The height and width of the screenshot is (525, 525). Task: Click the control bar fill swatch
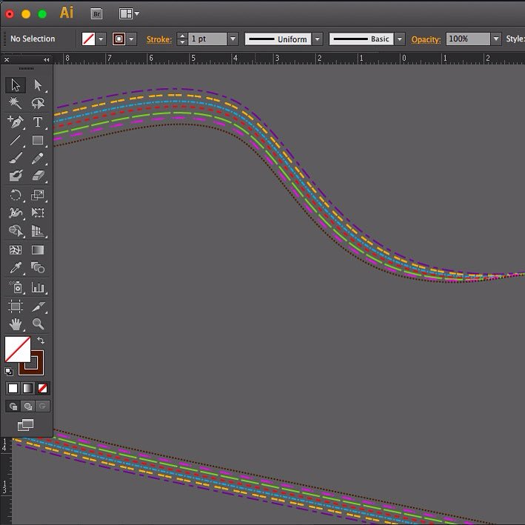pyautogui.click(x=88, y=39)
